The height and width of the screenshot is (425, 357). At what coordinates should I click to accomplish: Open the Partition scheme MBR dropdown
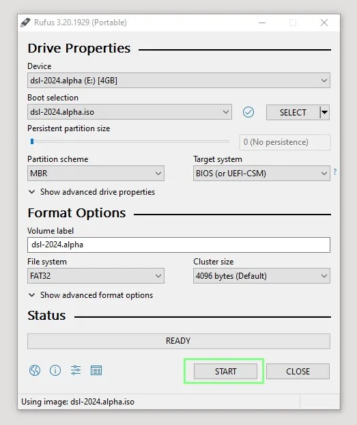tap(96, 173)
